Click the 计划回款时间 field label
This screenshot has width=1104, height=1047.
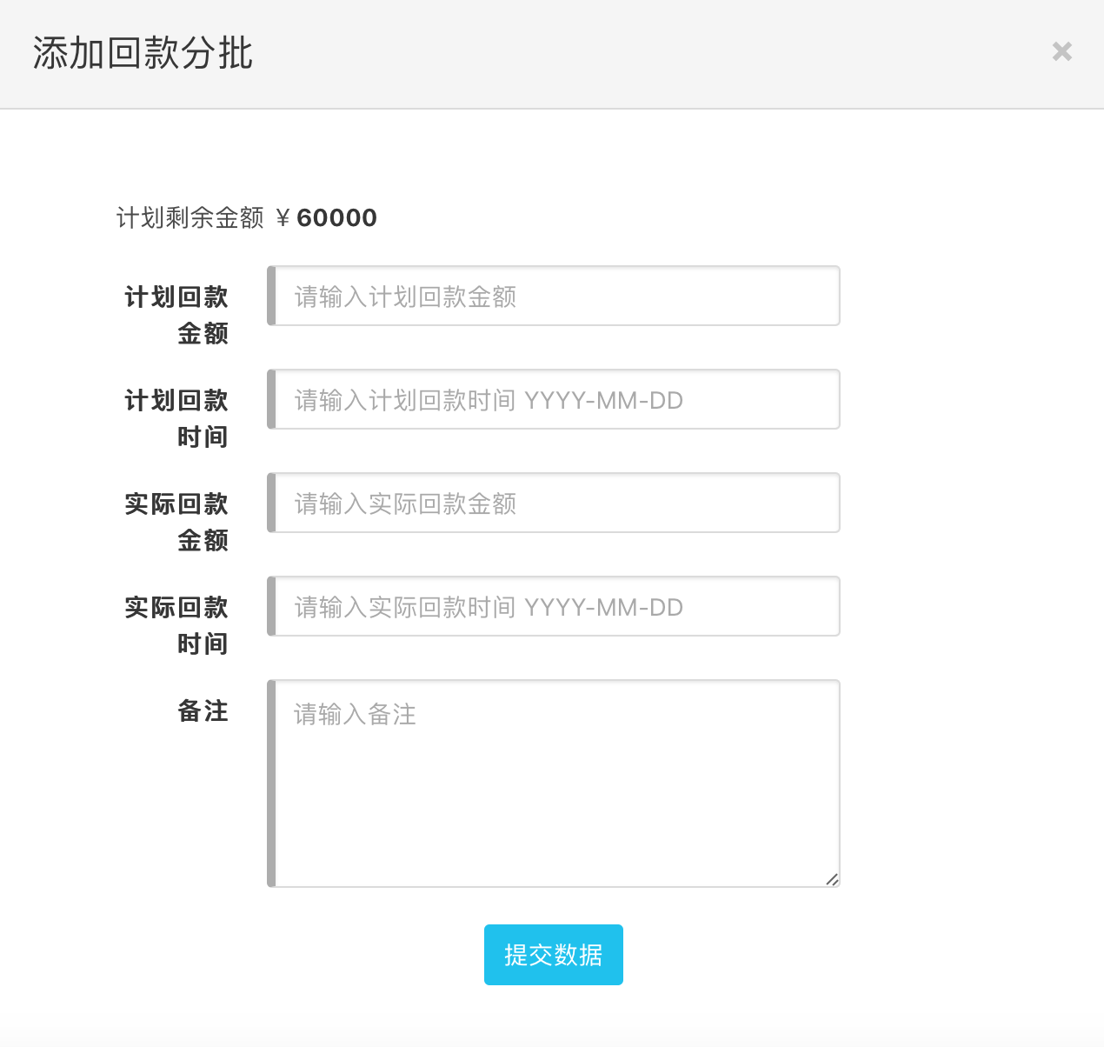click(176, 417)
